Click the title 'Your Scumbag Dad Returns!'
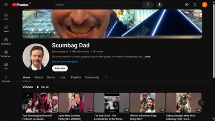The image size is (215, 121). pos(37,117)
